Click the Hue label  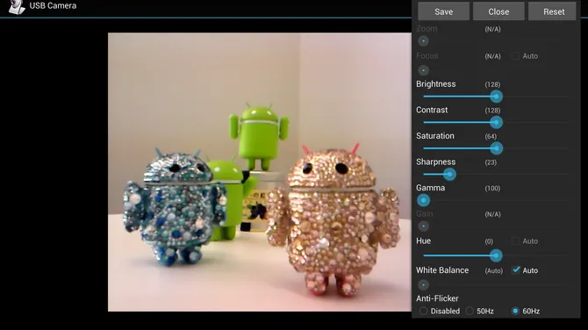pos(423,240)
